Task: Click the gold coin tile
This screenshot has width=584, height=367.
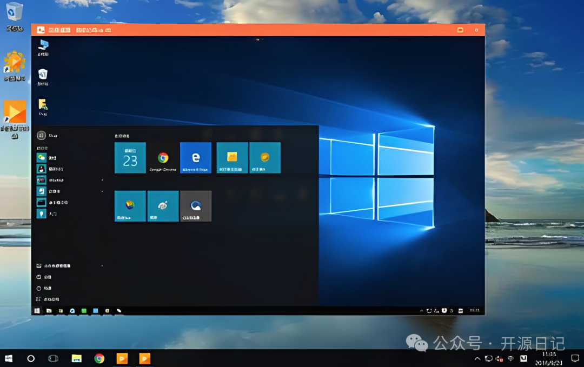Action: click(265, 158)
